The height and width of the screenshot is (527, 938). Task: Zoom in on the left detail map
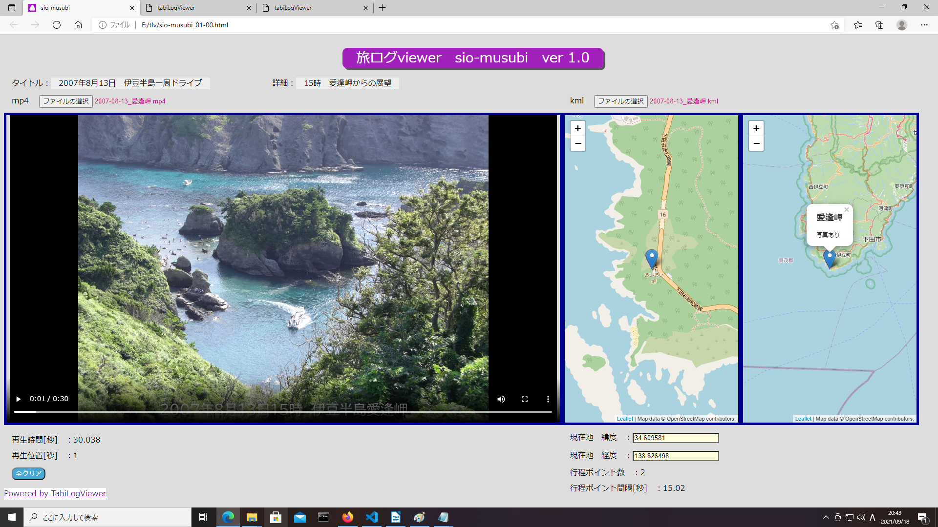578,128
